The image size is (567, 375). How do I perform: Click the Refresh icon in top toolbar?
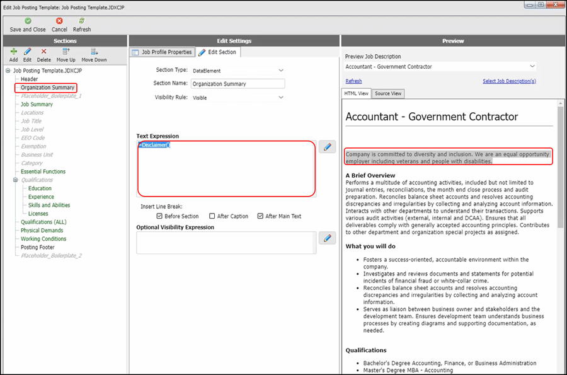pos(82,21)
